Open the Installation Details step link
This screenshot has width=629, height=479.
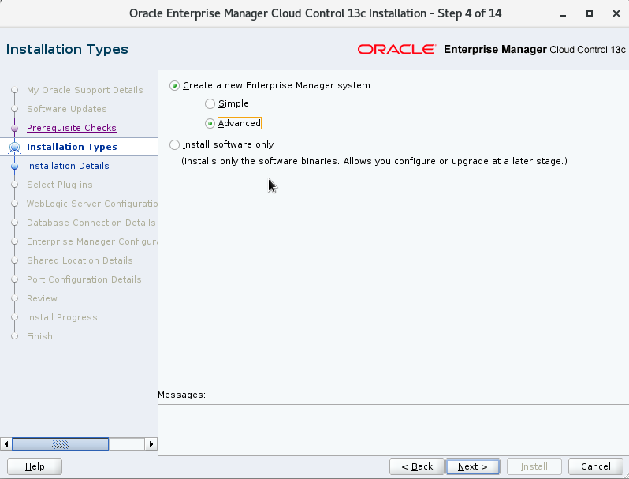click(x=68, y=166)
